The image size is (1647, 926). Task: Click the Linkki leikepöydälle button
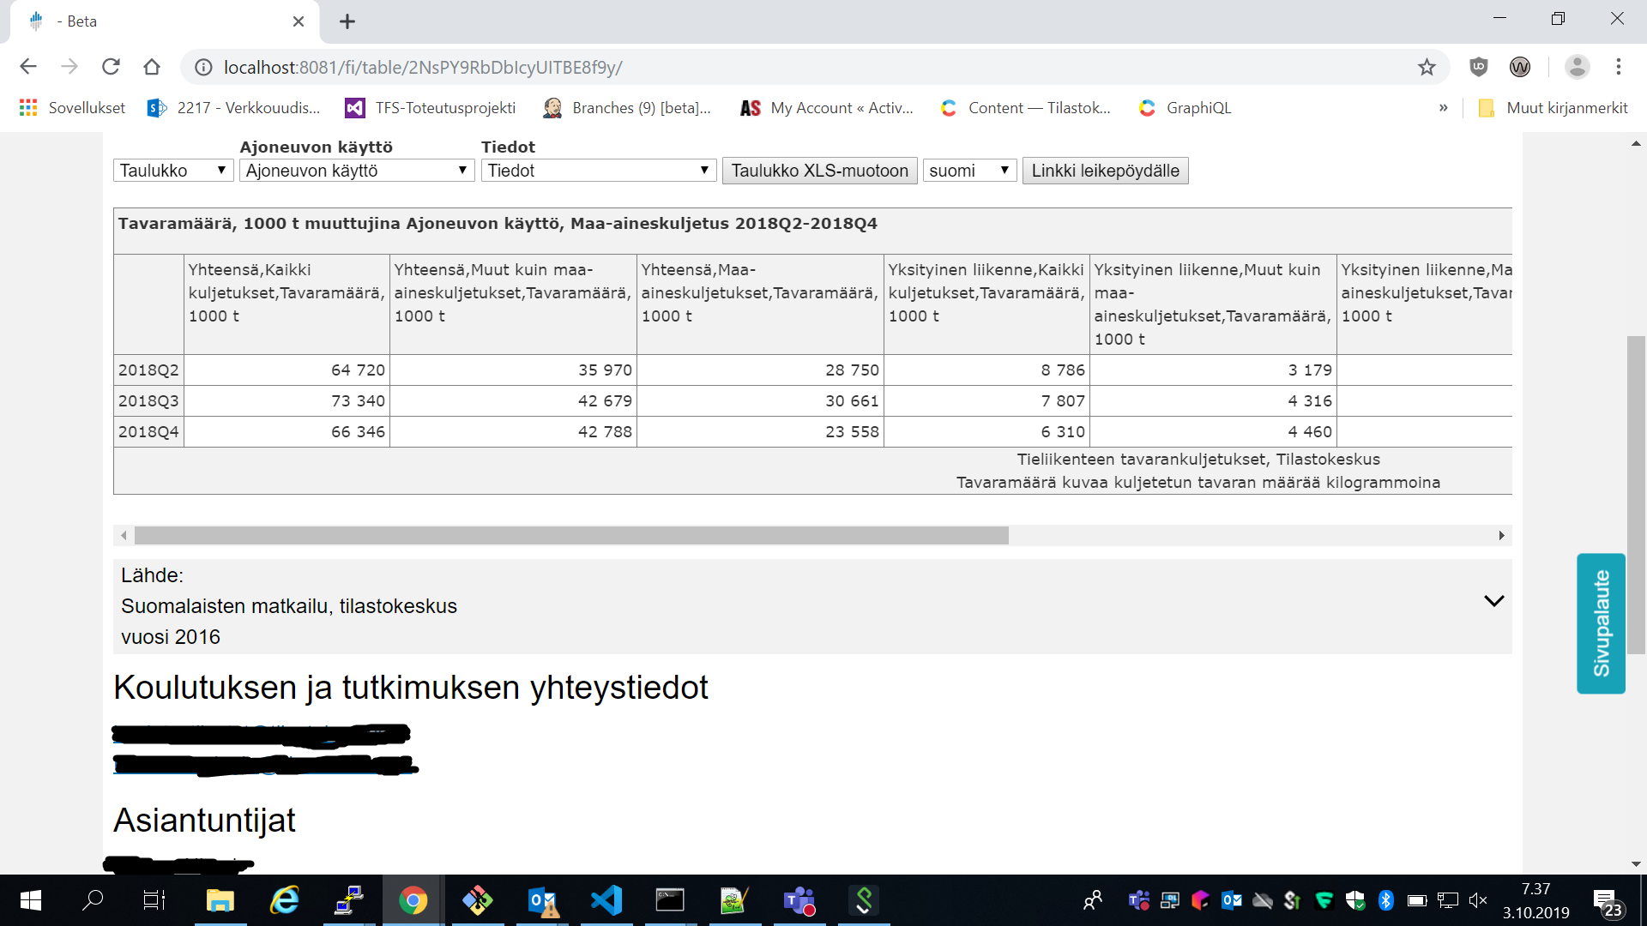[1105, 171]
